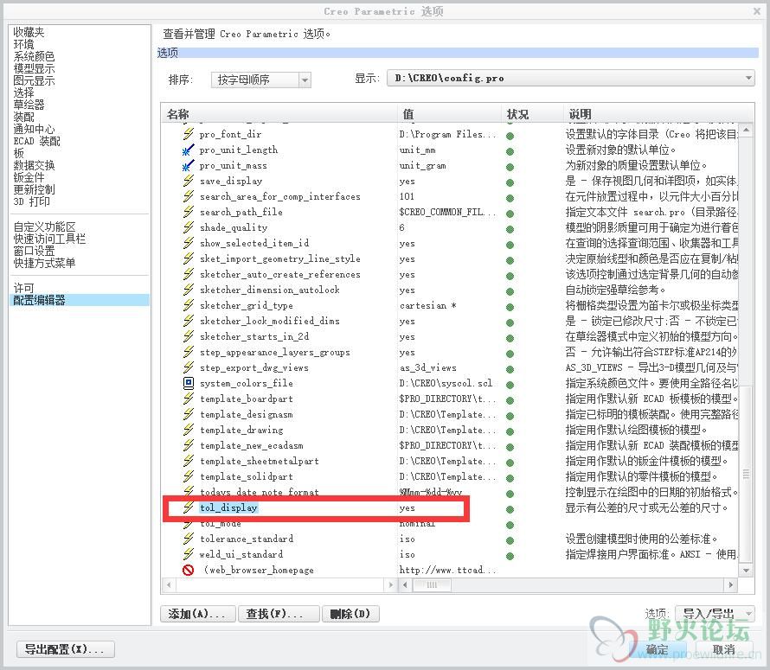
Task: Click lightning icon beside save_display
Action: click(x=188, y=181)
